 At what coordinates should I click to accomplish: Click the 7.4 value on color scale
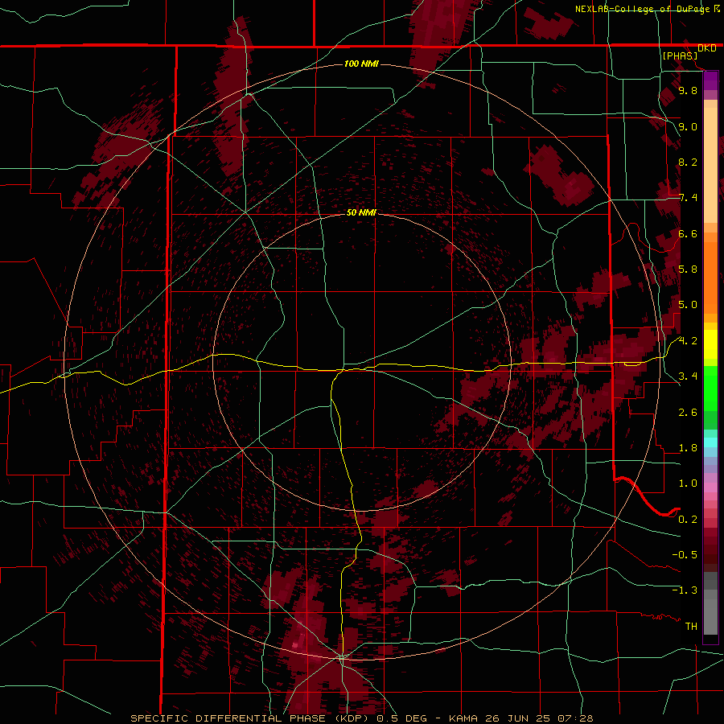point(688,198)
